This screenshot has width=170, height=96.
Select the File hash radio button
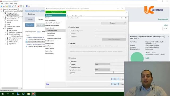[x=69, y=43]
